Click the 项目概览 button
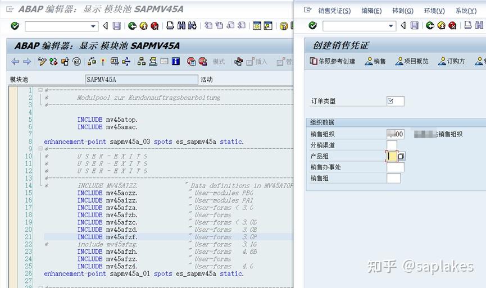 (x=412, y=61)
